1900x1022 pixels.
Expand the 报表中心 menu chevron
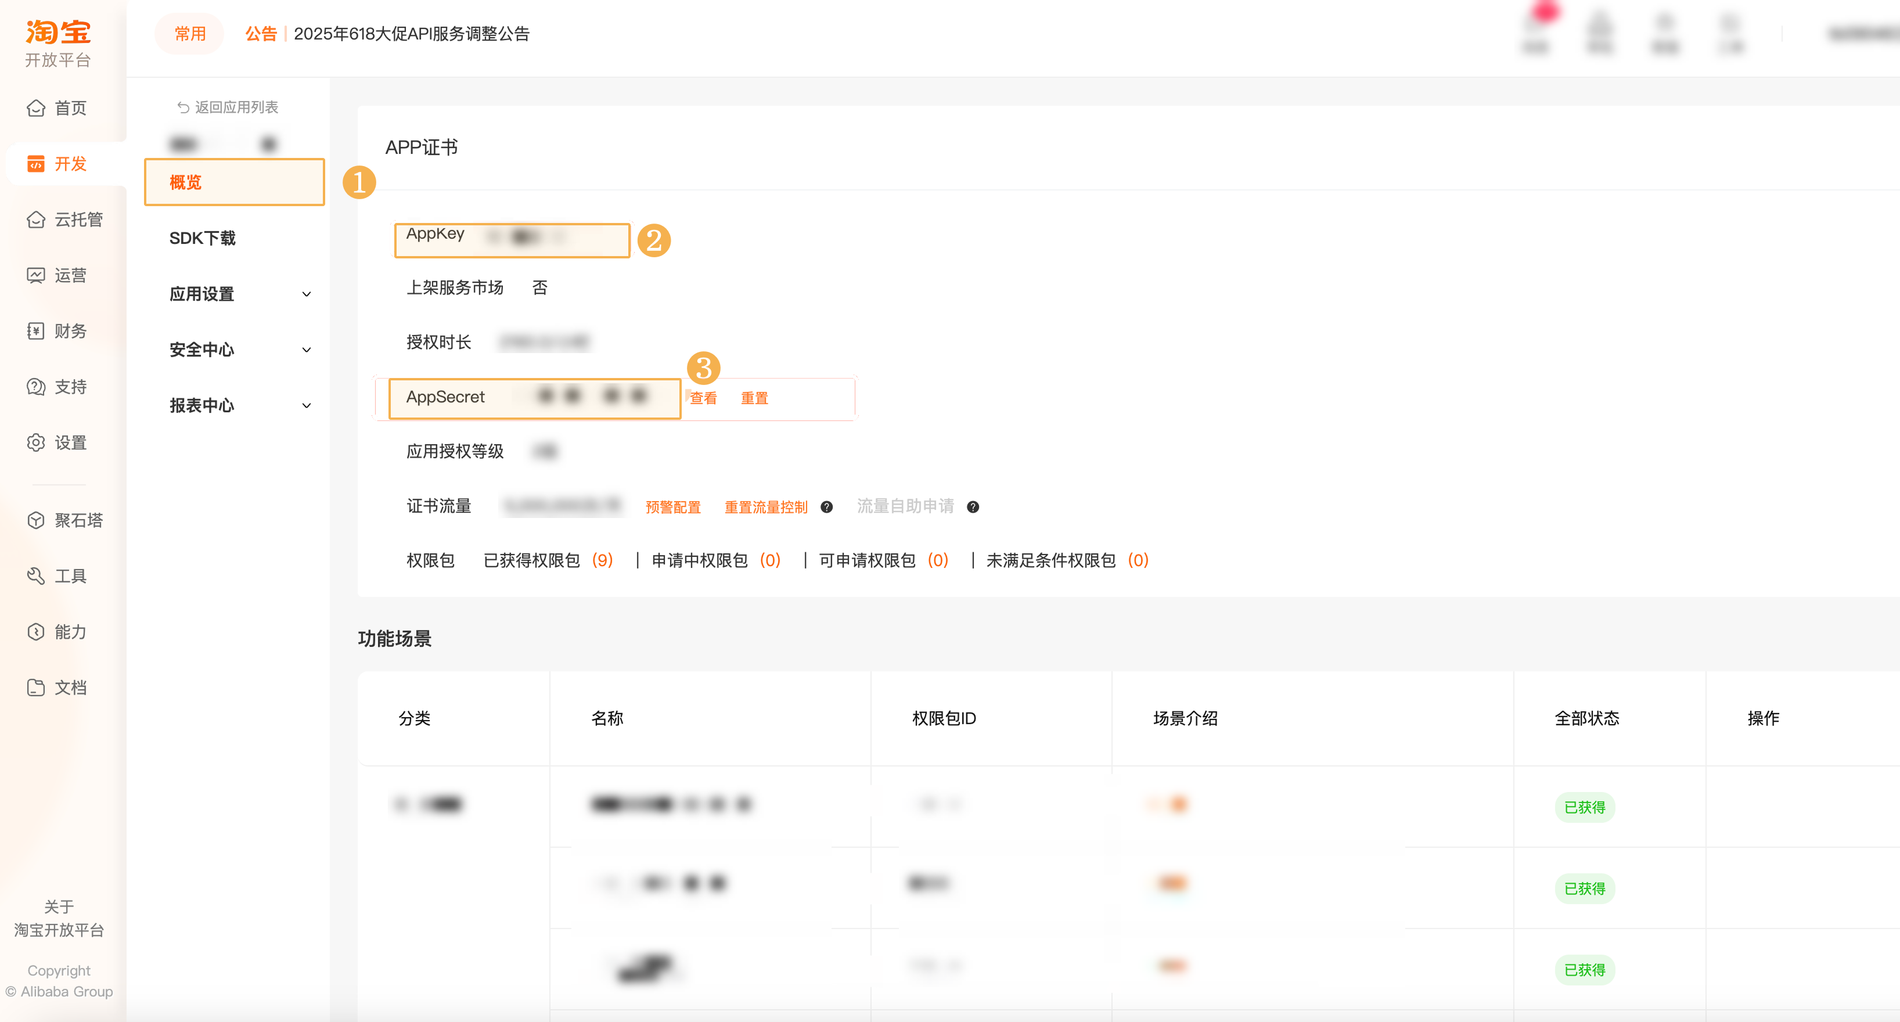[307, 405]
